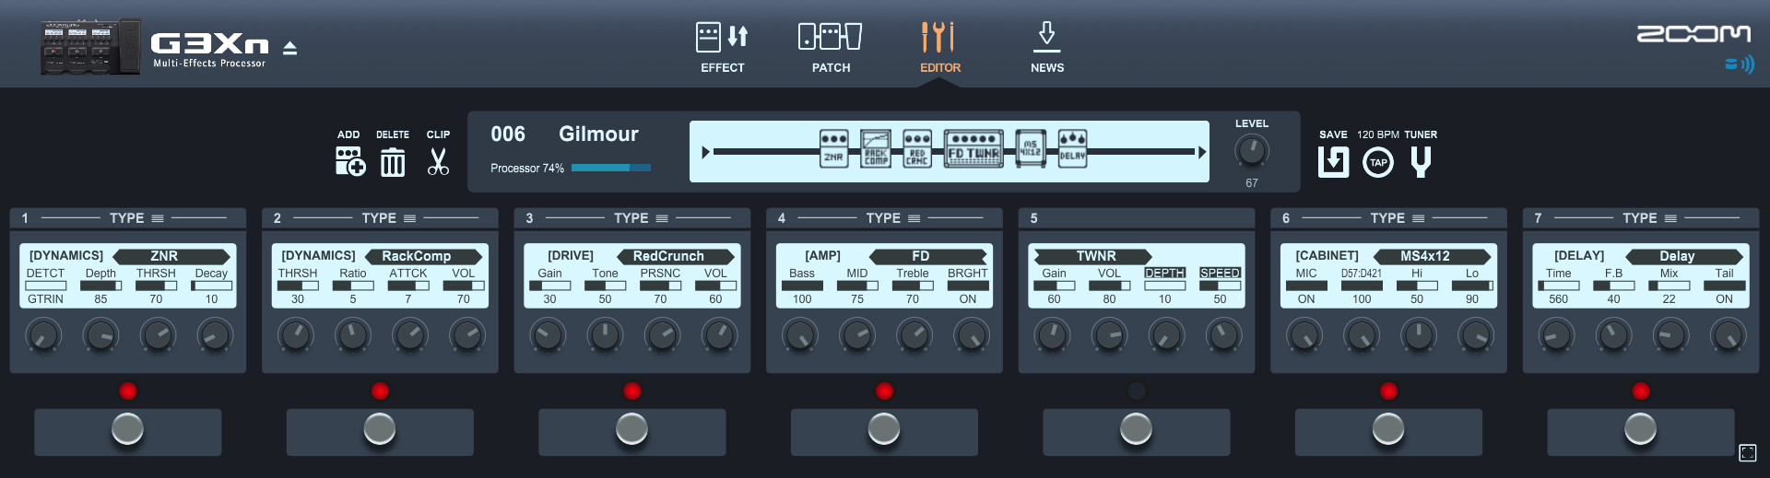Click the 120 BPM tempo text

click(x=1377, y=134)
